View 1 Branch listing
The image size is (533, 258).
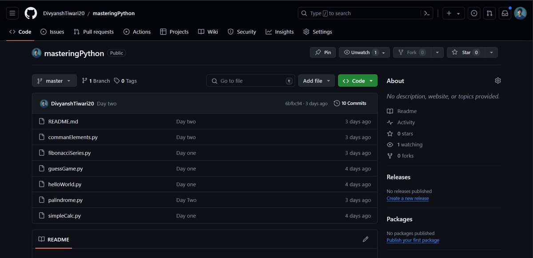(96, 81)
